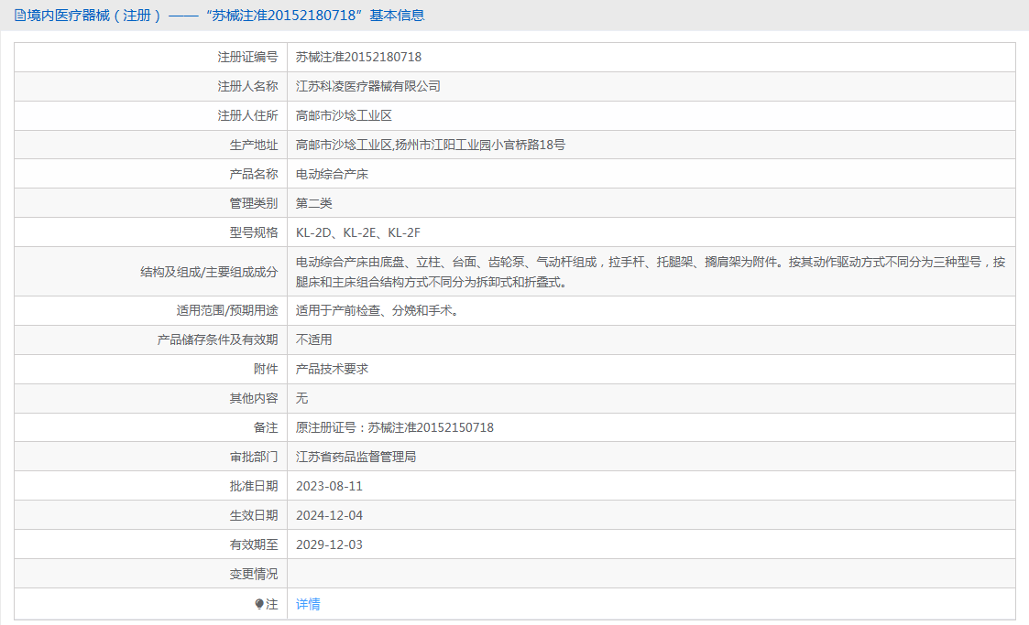The image size is (1029, 625).
Task: Click the document icon in the page title
Action: pyautogui.click(x=20, y=15)
